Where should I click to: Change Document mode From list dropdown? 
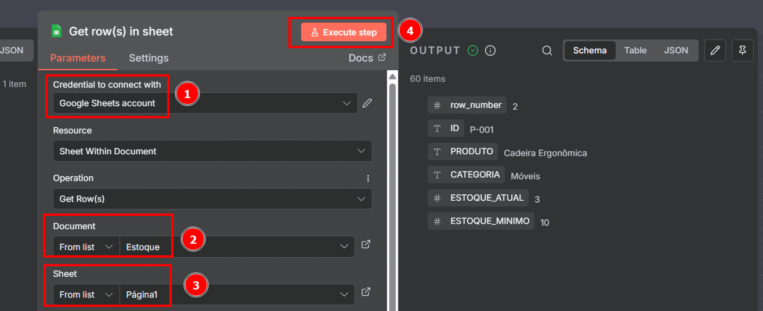click(x=86, y=247)
